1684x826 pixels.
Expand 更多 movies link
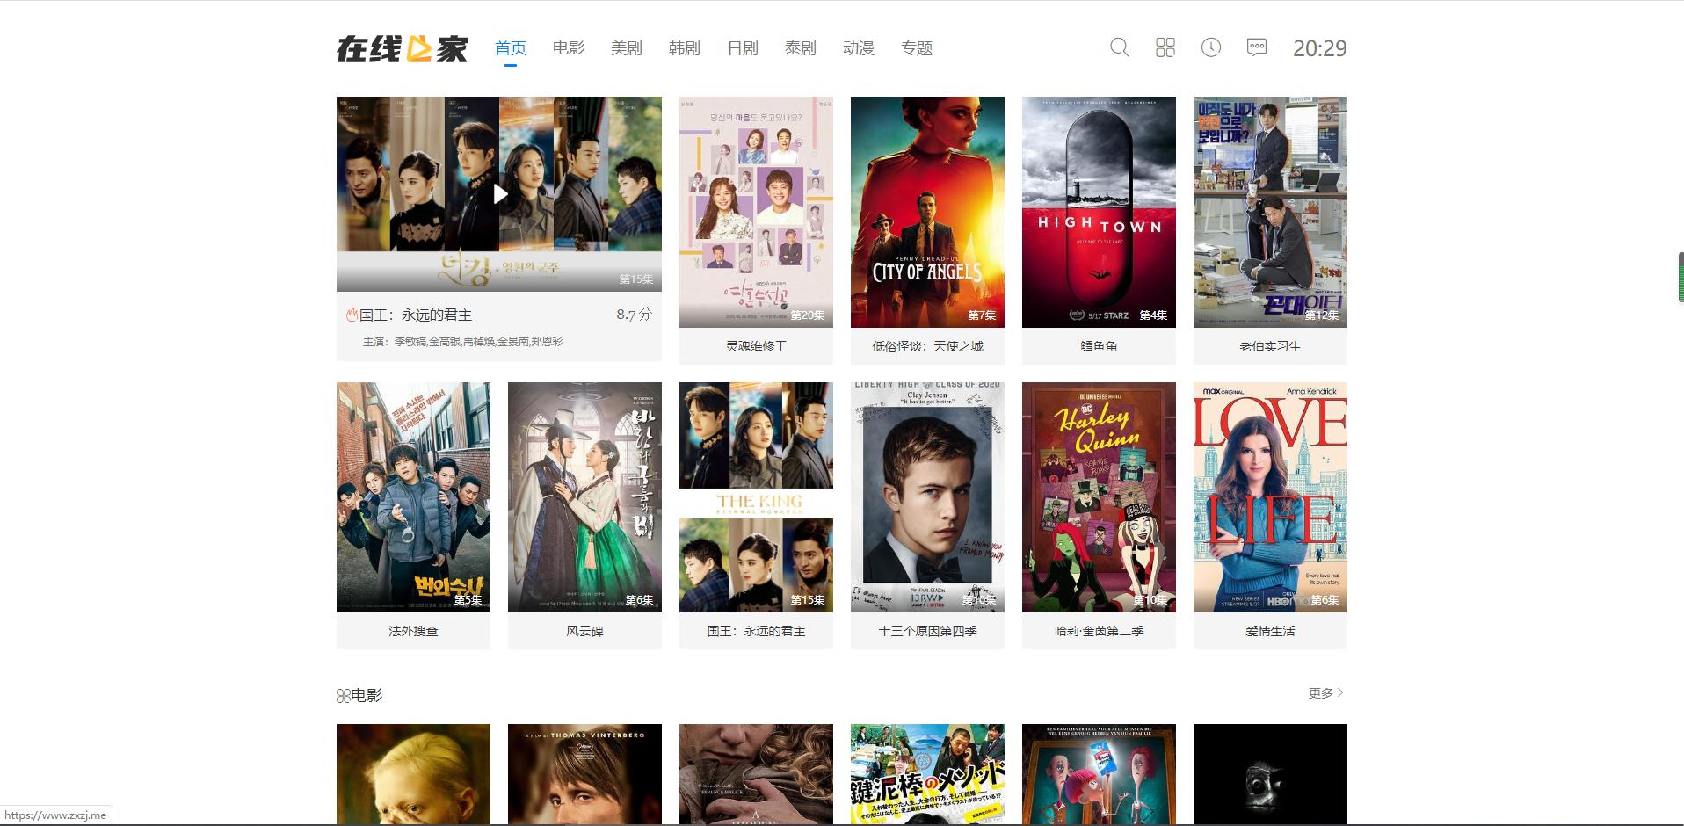(1325, 693)
